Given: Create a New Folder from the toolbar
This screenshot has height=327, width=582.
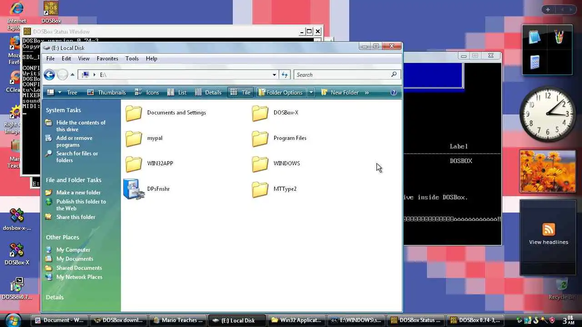Looking at the screenshot, I should point(340,92).
